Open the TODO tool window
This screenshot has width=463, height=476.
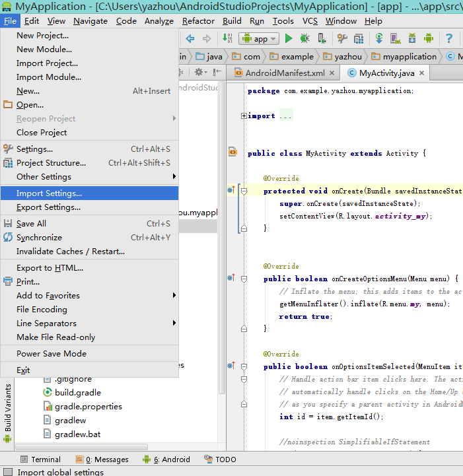(x=220, y=459)
